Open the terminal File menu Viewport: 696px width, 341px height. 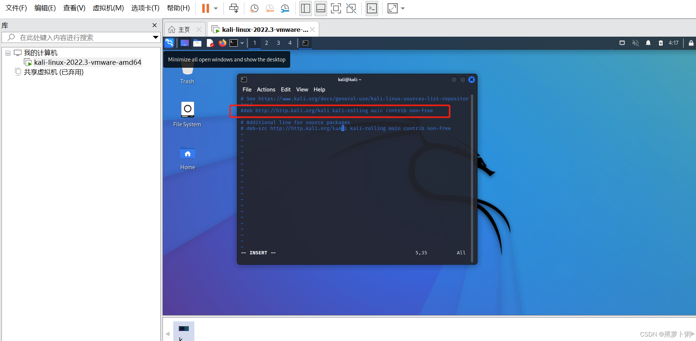point(247,90)
